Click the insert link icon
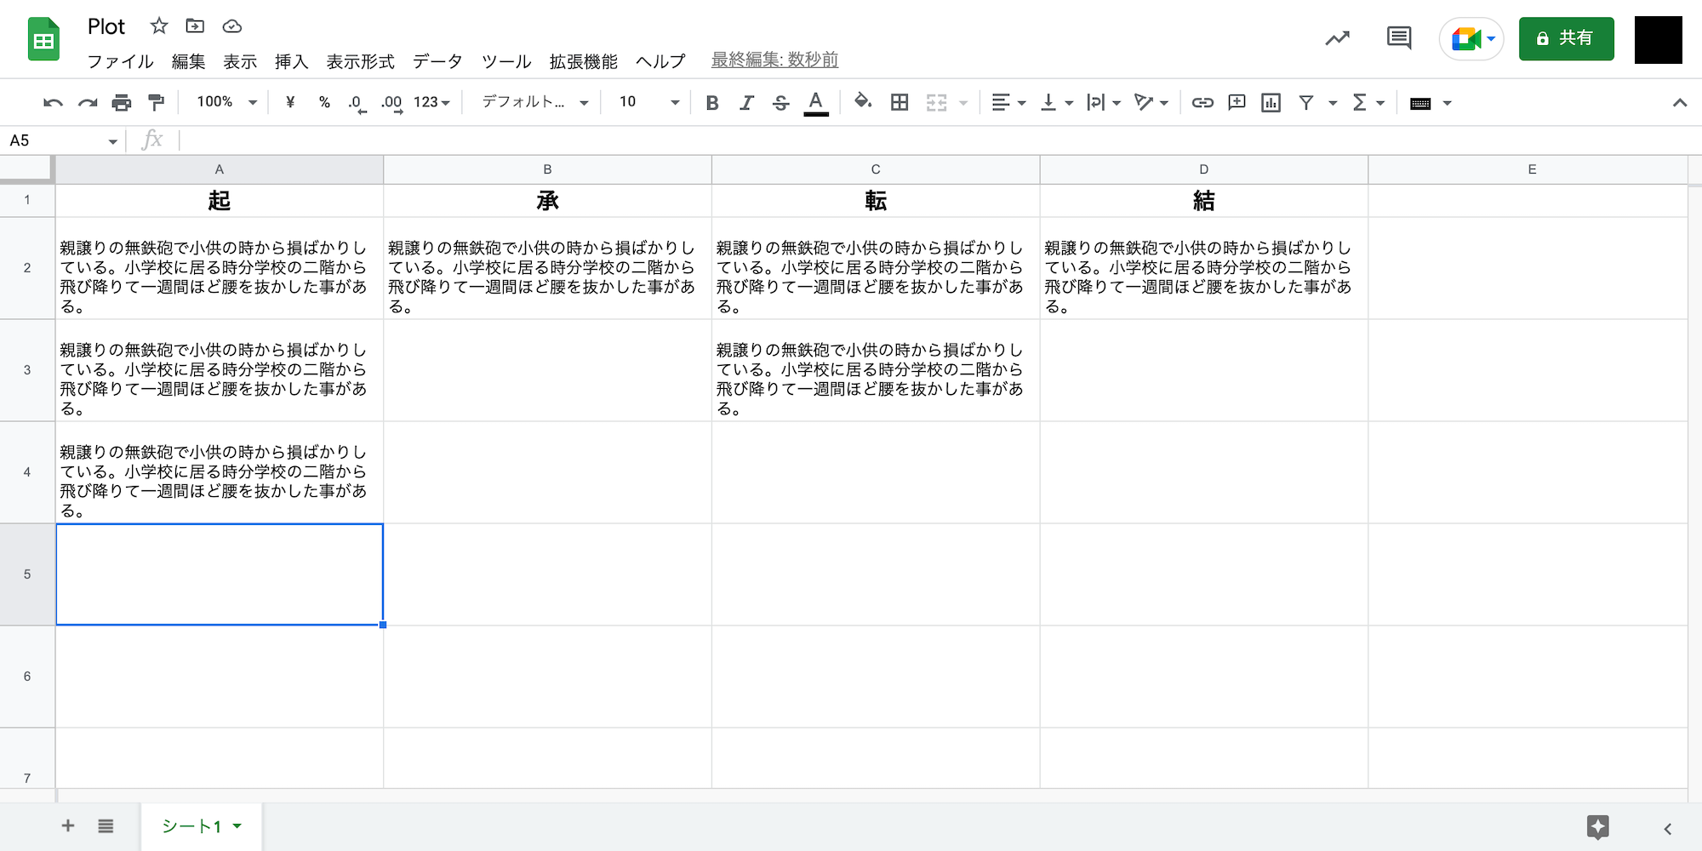This screenshot has height=851, width=1702. click(1202, 103)
